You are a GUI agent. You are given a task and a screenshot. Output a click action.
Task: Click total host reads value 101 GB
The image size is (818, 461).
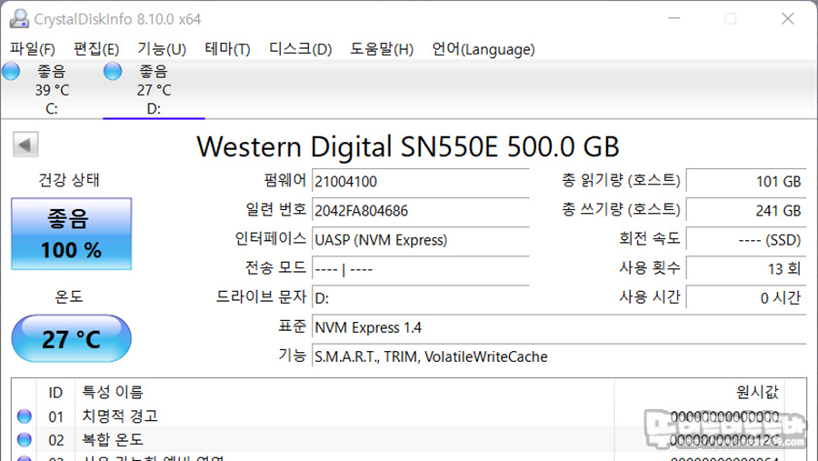click(746, 182)
